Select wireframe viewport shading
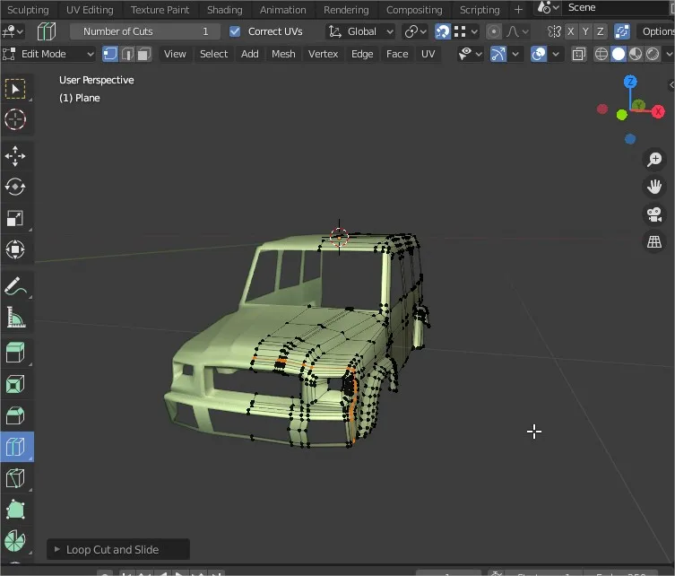This screenshot has width=675, height=576. (601, 55)
